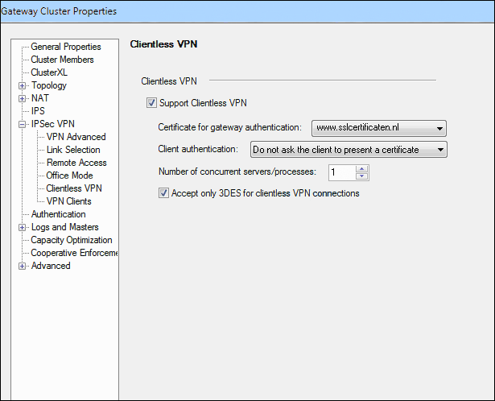Image resolution: width=495 pixels, height=401 pixels.
Task: Open VPN Advanced settings
Action: (x=76, y=137)
